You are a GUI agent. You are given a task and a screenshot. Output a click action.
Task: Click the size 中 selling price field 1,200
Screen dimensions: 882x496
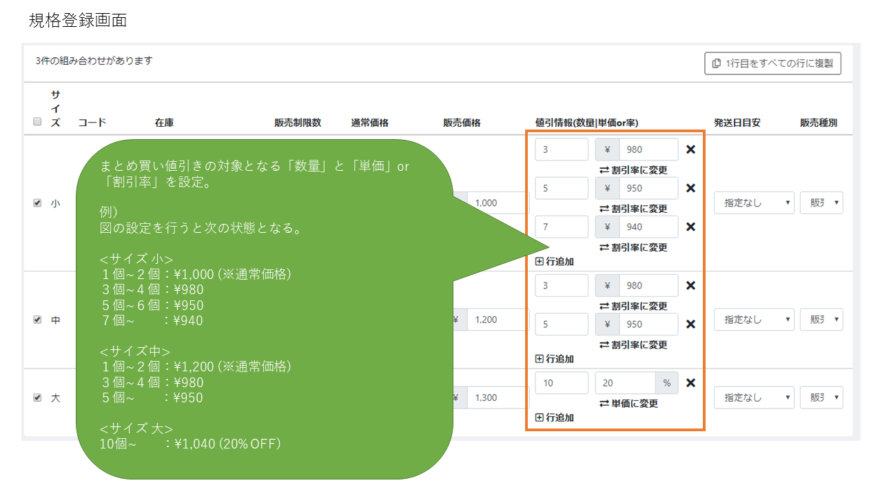click(496, 320)
